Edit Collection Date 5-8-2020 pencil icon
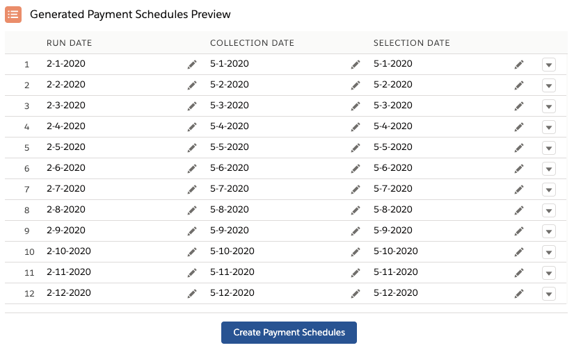This screenshot has height=350, width=574. [356, 210]
